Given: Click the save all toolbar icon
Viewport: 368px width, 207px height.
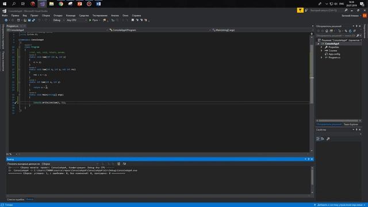Looking at the screenshot, I should [33, 21].
